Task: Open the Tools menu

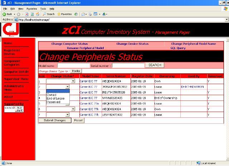Action: pos(43,8)
